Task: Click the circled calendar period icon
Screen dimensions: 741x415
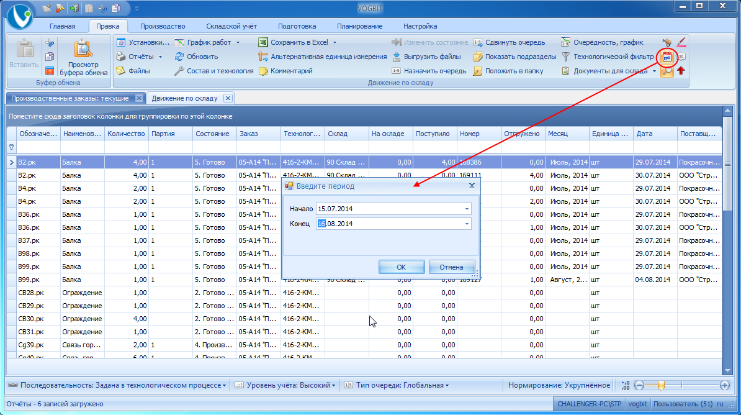Action: [667, 57]
